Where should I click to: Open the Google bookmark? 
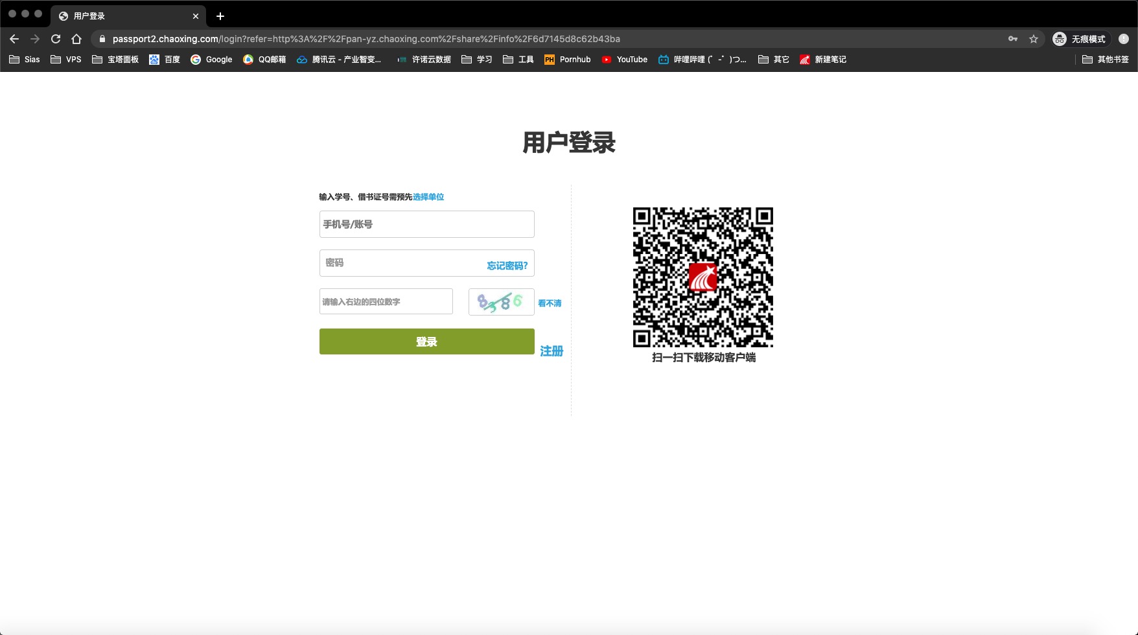pos(212,59)
